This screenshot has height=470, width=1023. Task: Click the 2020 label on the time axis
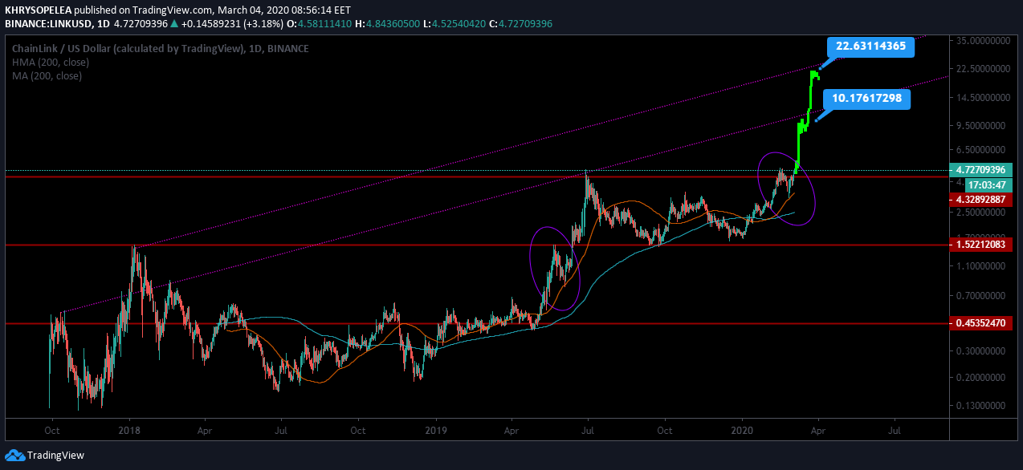point(743,431)
